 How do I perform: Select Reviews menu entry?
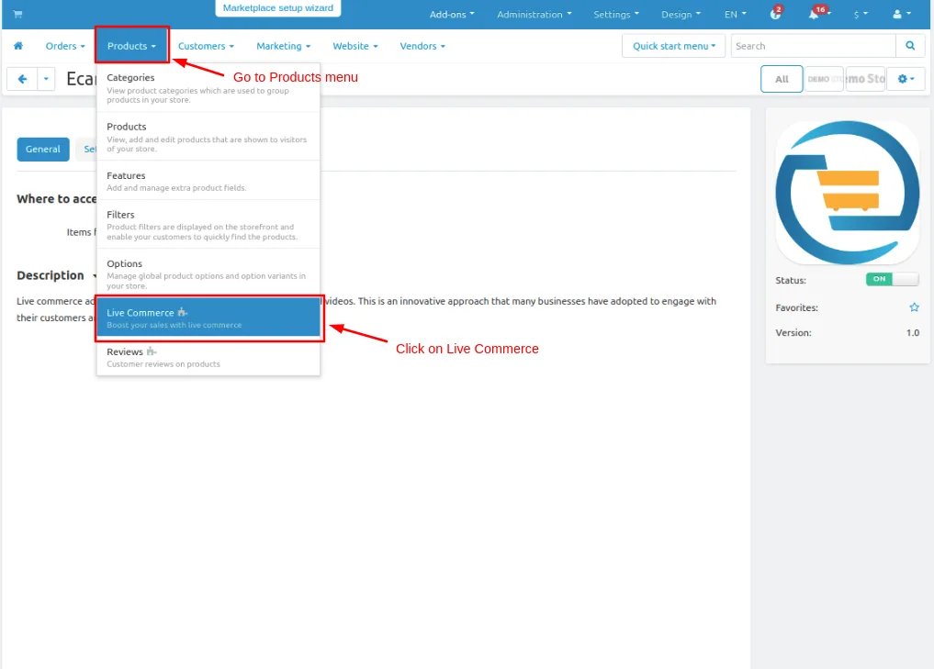(208, 357)
